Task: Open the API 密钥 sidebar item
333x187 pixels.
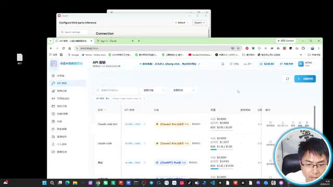Action: pyautogui.click(x=68, y=83)
